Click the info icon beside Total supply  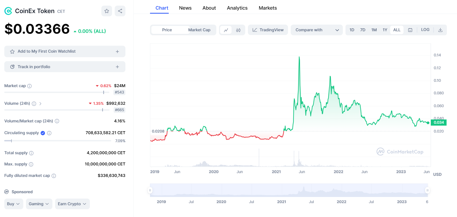tap(31, 153)
